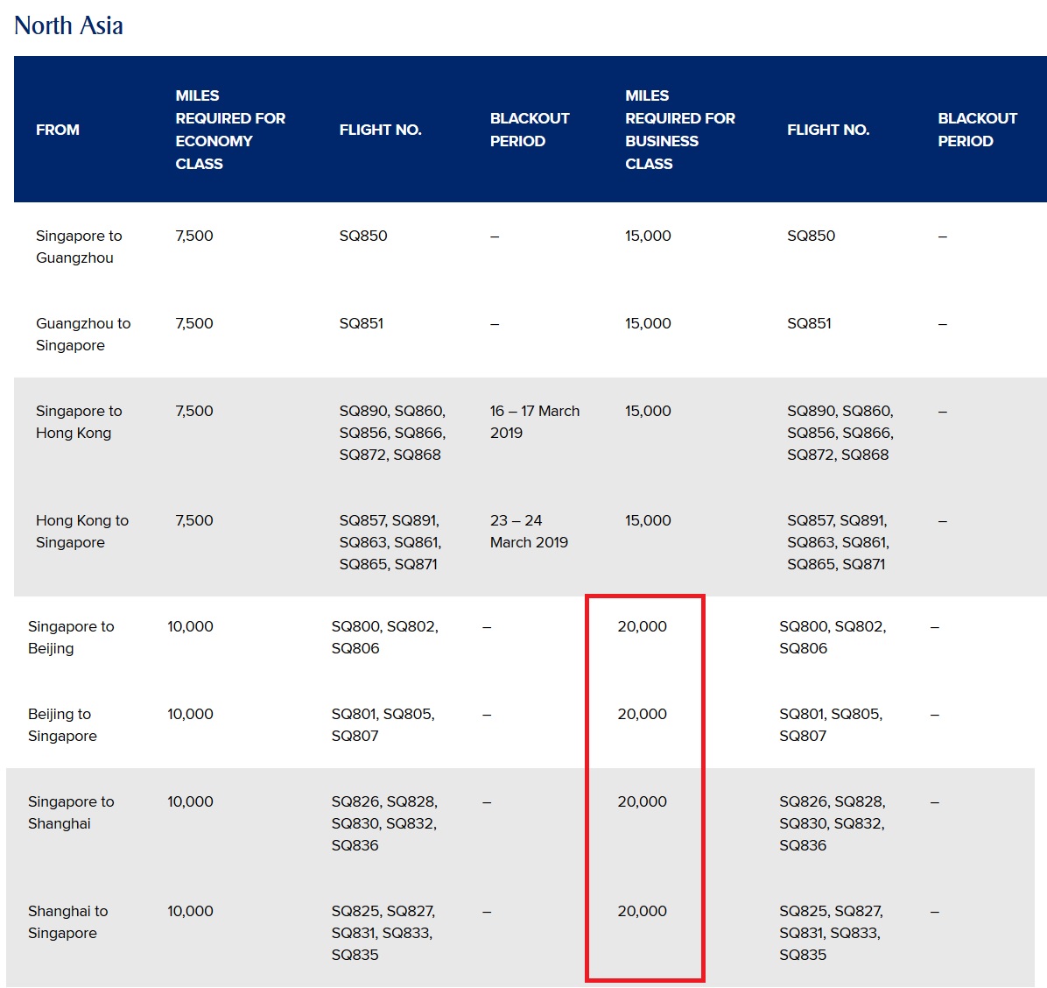Image resolution: width=1047 pixels, height=988 pixels.
Task: Click the Shanghai to Singapore route cell
Action: (x=67, y=922)
